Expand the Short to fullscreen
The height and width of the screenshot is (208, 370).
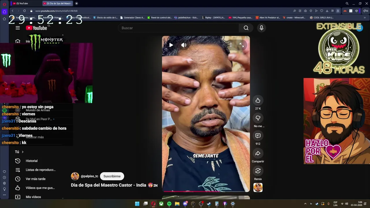pyautogui.click(x=242, y=45)
